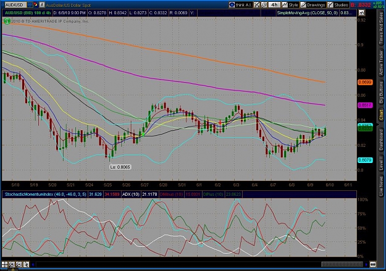This screenshot has width=386, height=271.
Task: Click the DIMinus (10) study label
Action: [x=171, y=194]
